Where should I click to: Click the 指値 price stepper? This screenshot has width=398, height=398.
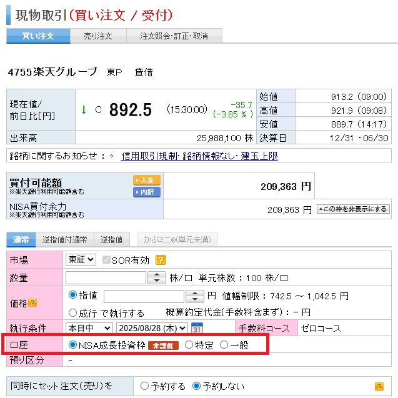(195, 296)
